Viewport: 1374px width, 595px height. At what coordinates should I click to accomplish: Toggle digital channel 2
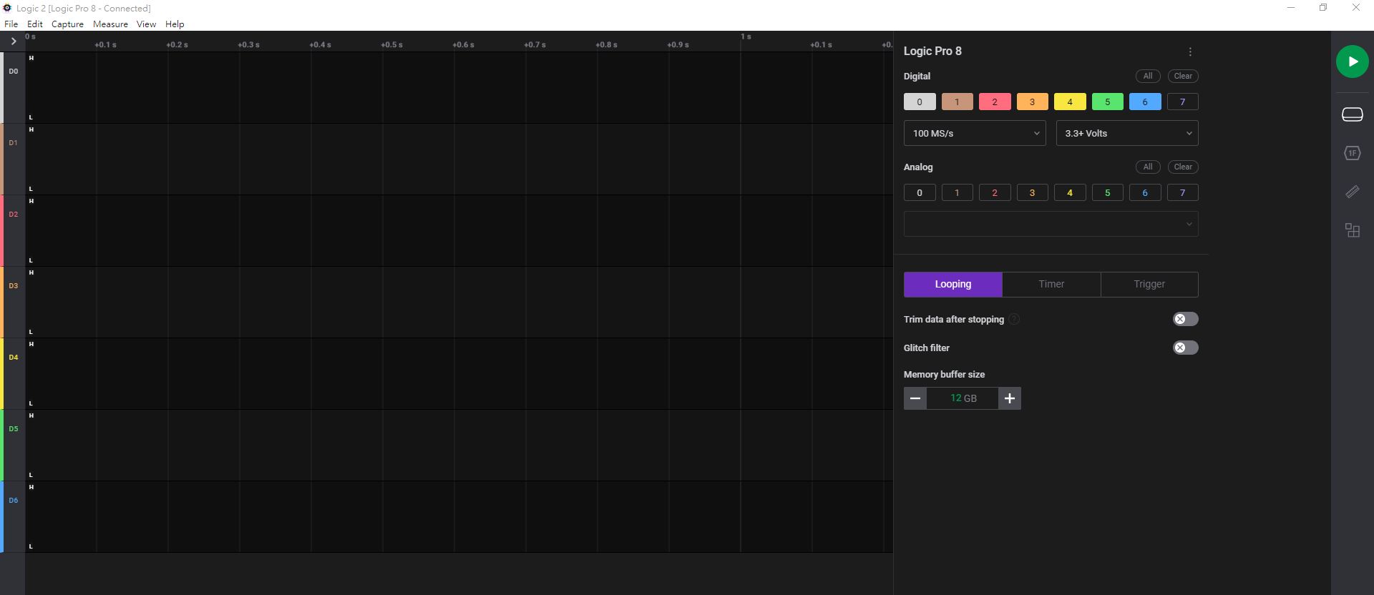click(x=995, y=102)
